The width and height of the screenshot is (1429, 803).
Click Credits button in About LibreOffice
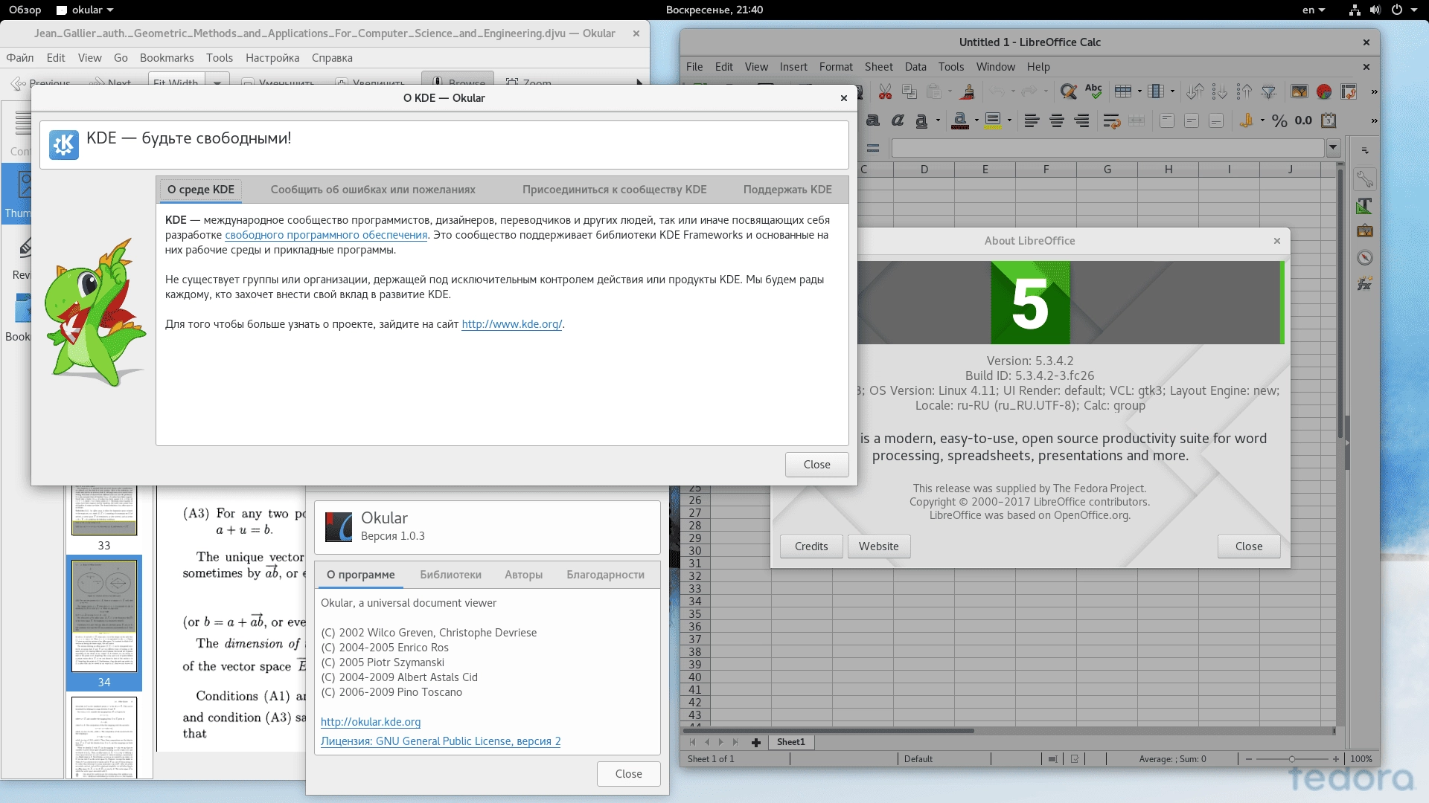(811, 546)
